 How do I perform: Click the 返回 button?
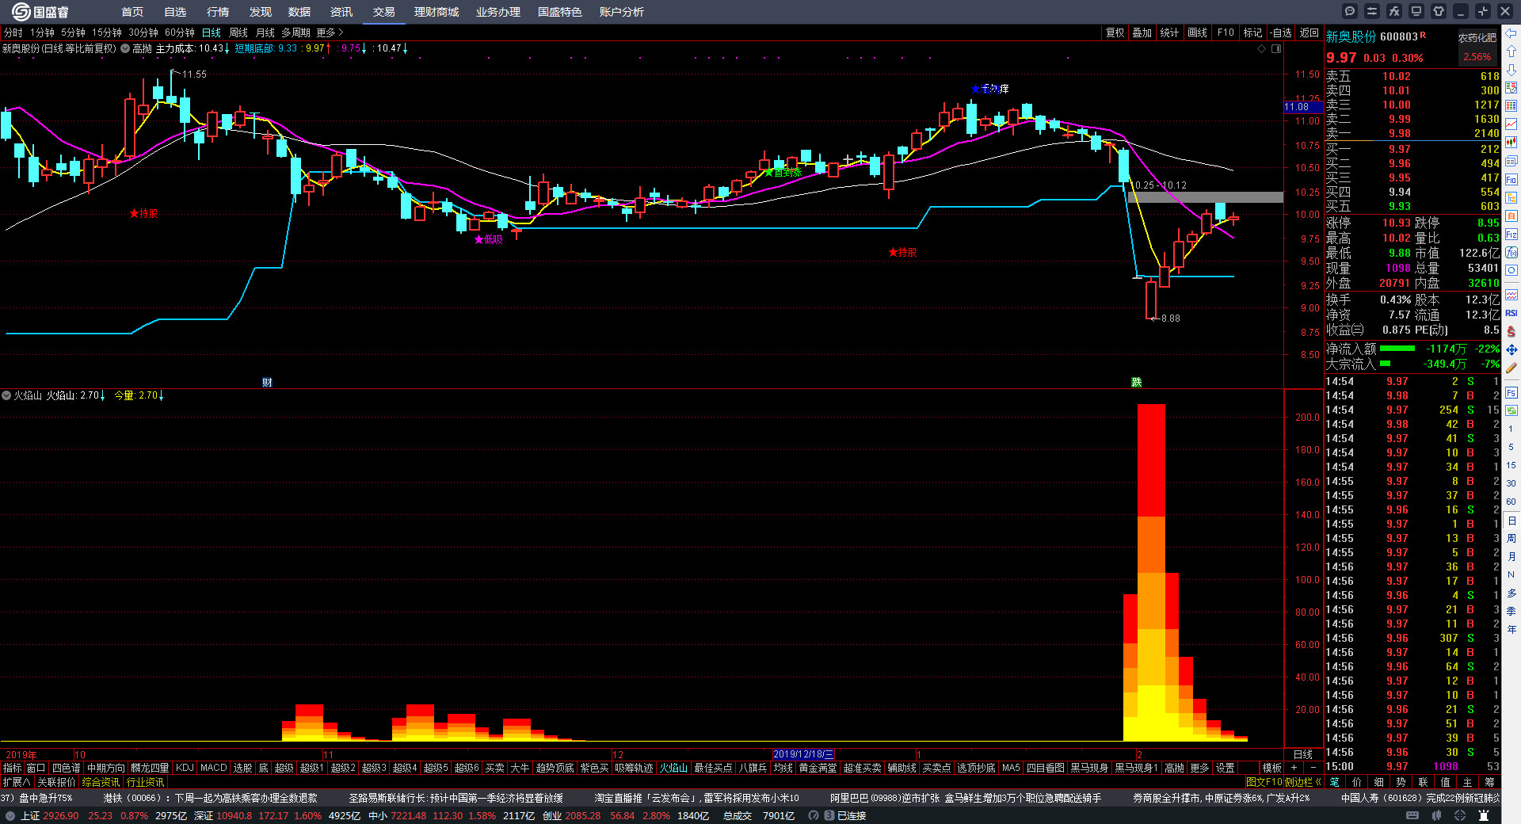[1309, 32]
